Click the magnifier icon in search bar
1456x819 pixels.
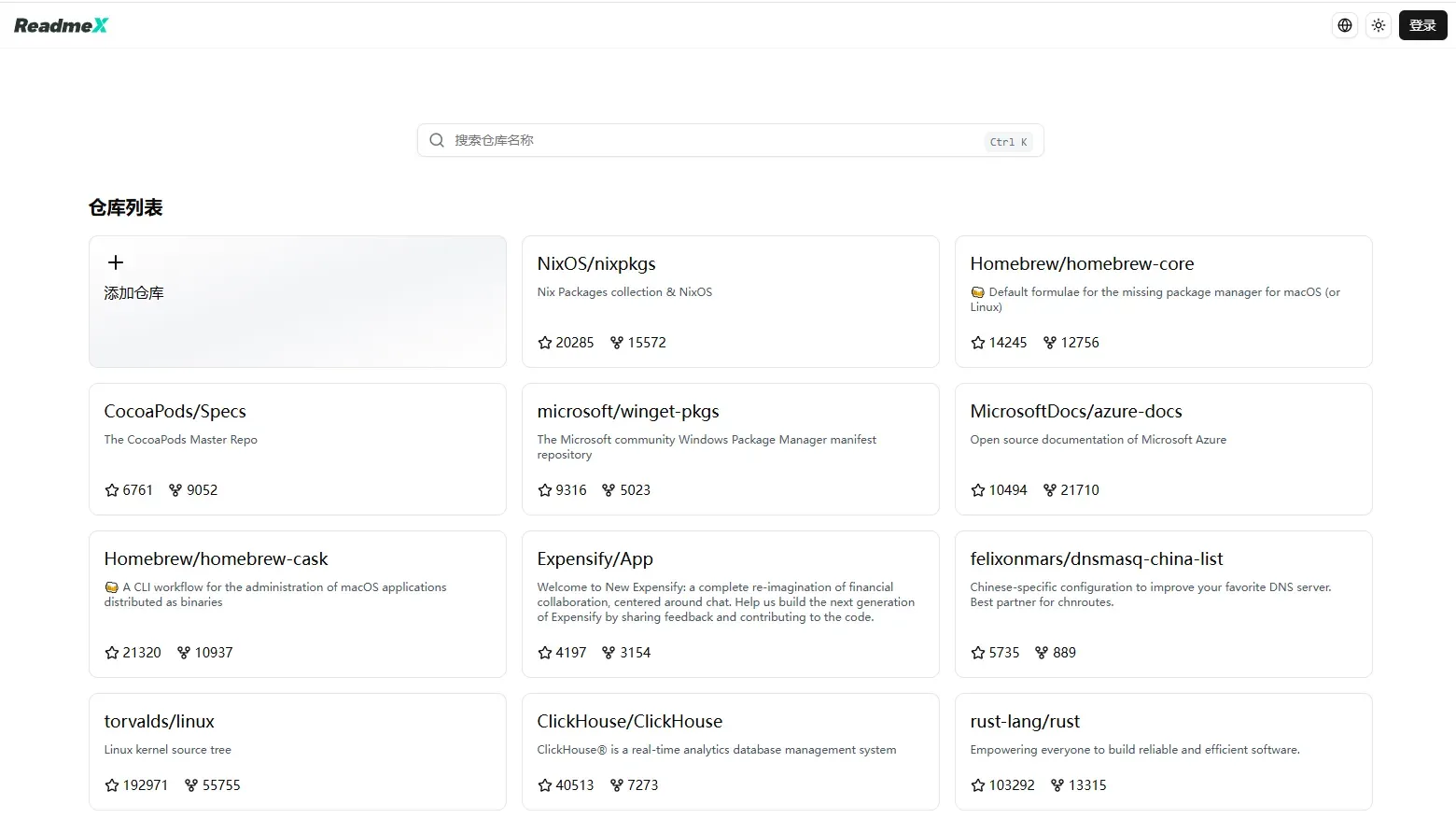[436, 140]
